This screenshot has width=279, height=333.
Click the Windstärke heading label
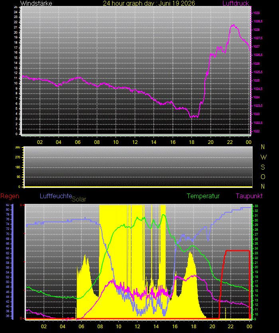coord(36,3)
